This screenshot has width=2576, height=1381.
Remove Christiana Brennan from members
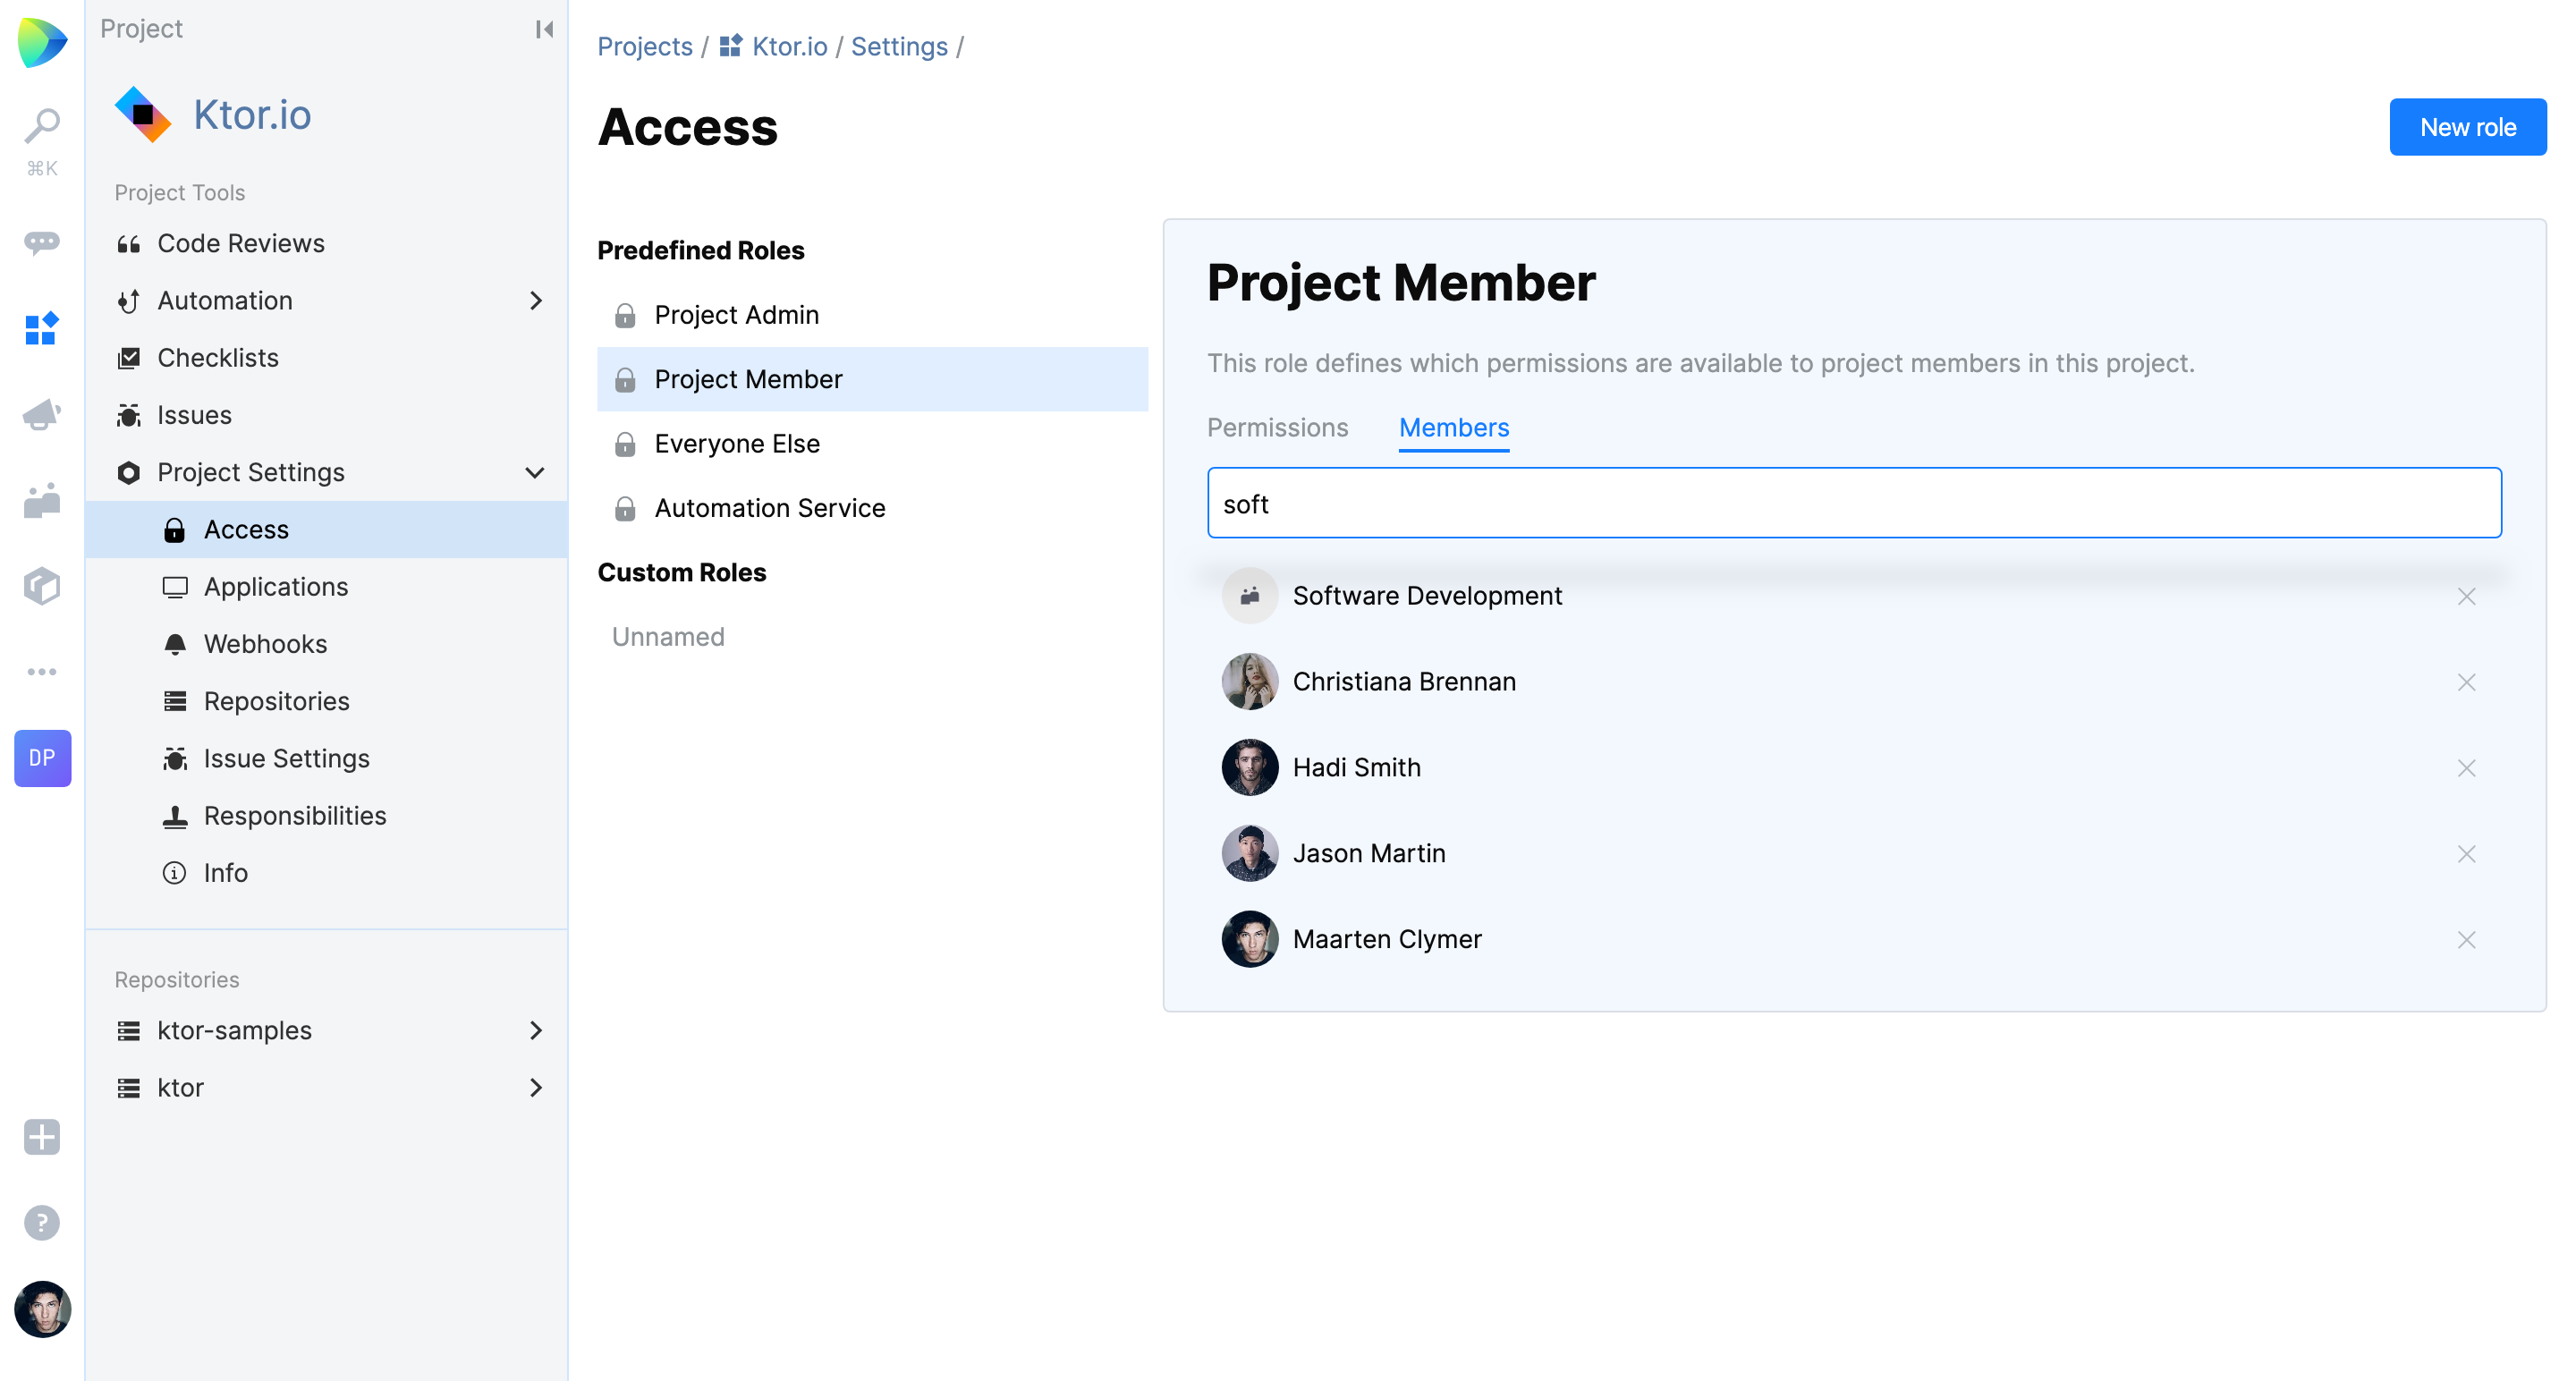pos(2467,682)
